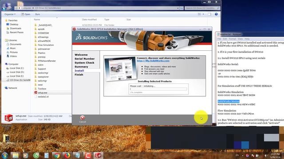Viewport: 284px width, 159px height.
Task: Select Pictures library in navigation pane
Action: pos(14,52)
